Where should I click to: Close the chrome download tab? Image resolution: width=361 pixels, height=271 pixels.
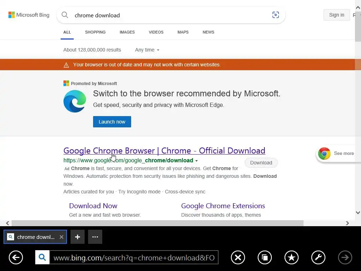click(61, 237)
